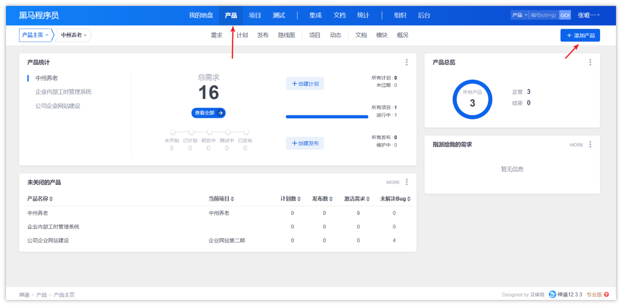Screen dimensions: 622x306
Task: Open 集成 in the top navigation
Action: tap(315, 16)
